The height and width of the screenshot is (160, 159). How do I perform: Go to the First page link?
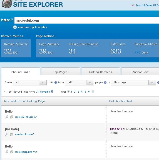coord(63,92)
